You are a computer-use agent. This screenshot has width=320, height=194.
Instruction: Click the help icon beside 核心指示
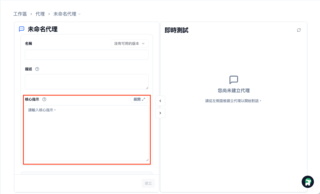(x=44, y=99)
